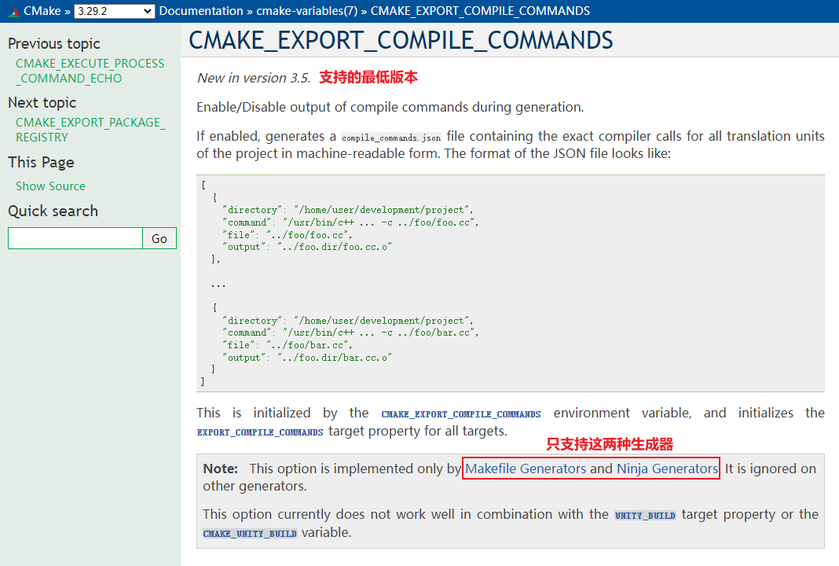Click the 'New in version 3.5.' text
This screenshot has height=566, width=839.
pyautogui.click(x=254, y=78)
